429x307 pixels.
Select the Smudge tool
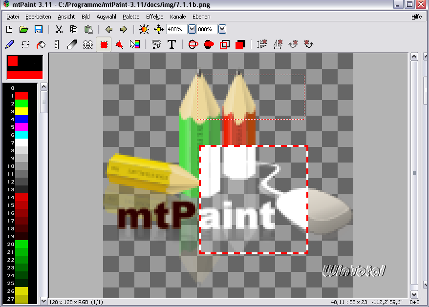72,44
